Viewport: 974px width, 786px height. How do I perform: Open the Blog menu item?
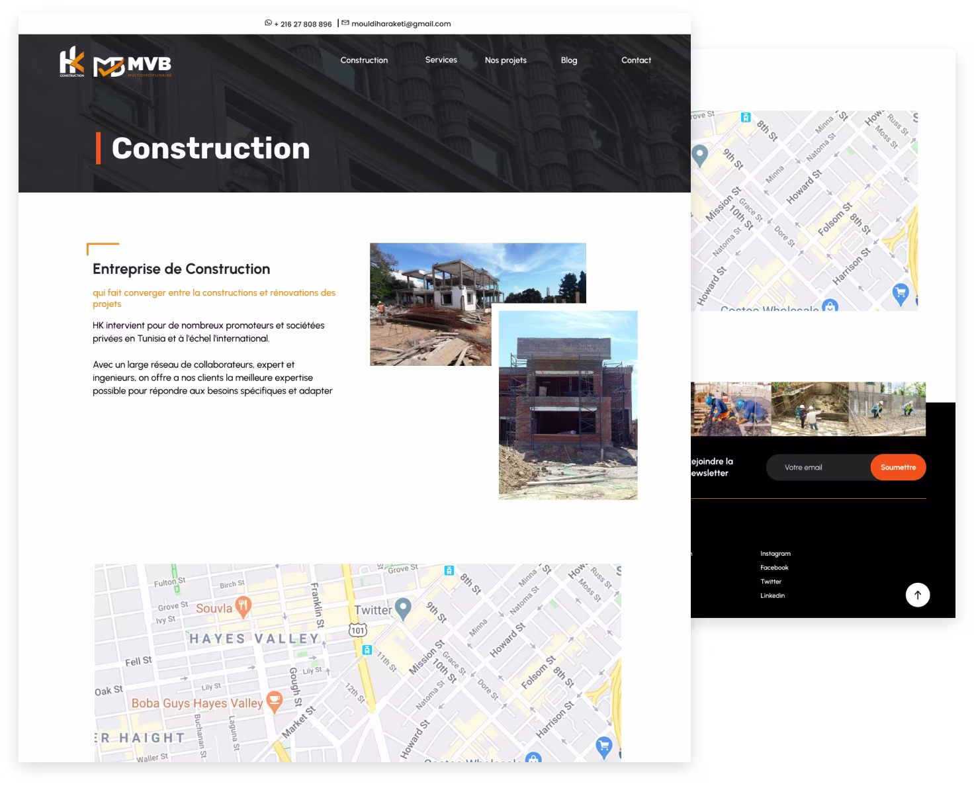pos(569,60)
